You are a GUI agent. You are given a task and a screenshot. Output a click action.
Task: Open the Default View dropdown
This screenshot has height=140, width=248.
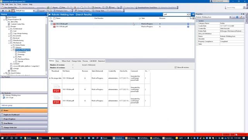(x=34, y=10)
